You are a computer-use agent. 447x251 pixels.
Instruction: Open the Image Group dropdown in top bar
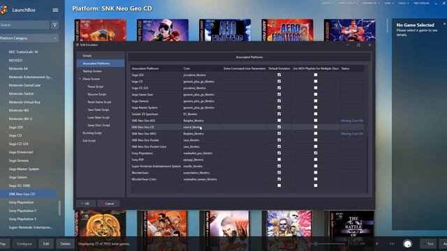349,3
